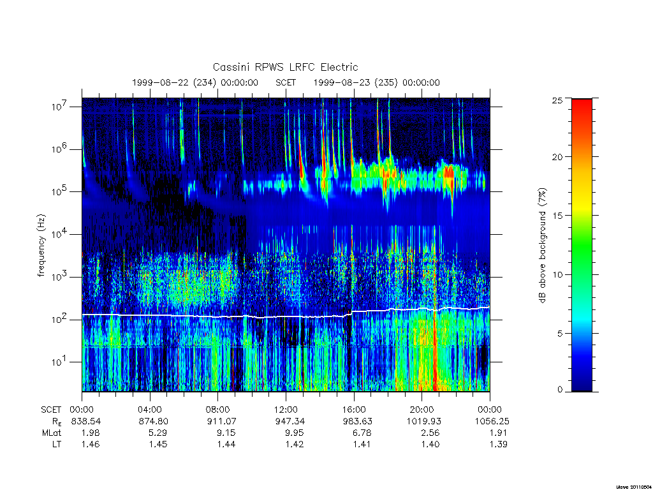The width and height of the screenshot is (653, 490).
Task: Click the LT value 1.39
Action: (499, 444)
